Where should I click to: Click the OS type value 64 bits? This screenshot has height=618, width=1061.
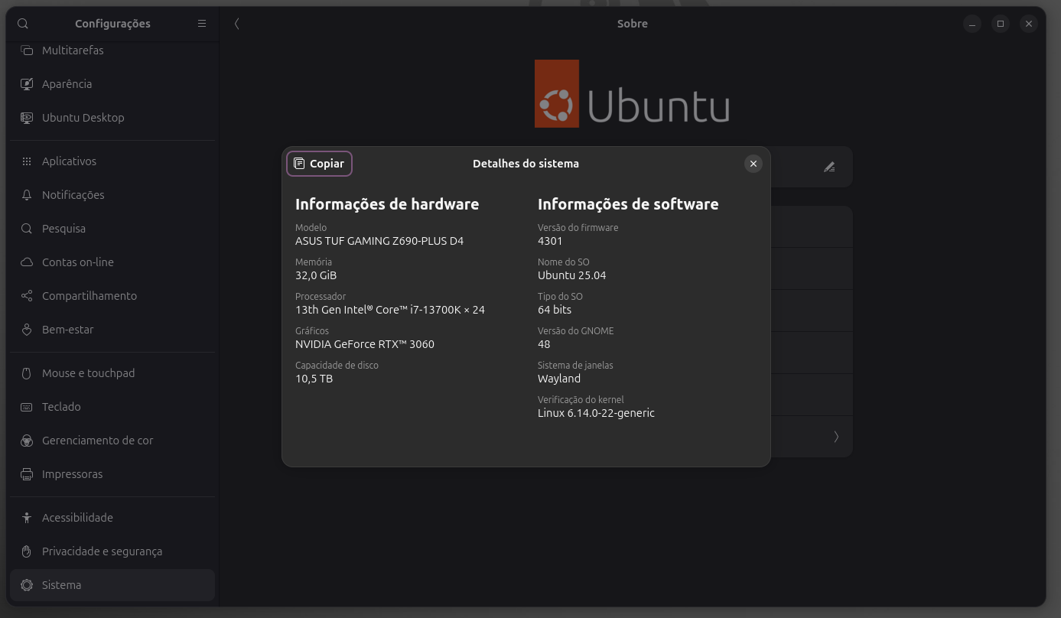click(555, 310)
